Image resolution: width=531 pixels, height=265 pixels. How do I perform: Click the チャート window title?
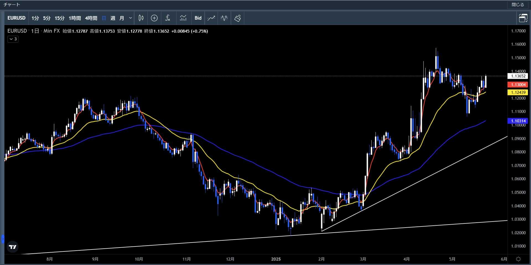click(x=12, y=5)
